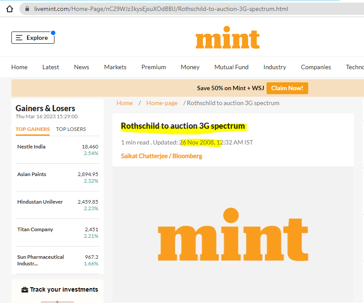Click the Claim Now! button
Screen dimensions: 364x303
287,88
